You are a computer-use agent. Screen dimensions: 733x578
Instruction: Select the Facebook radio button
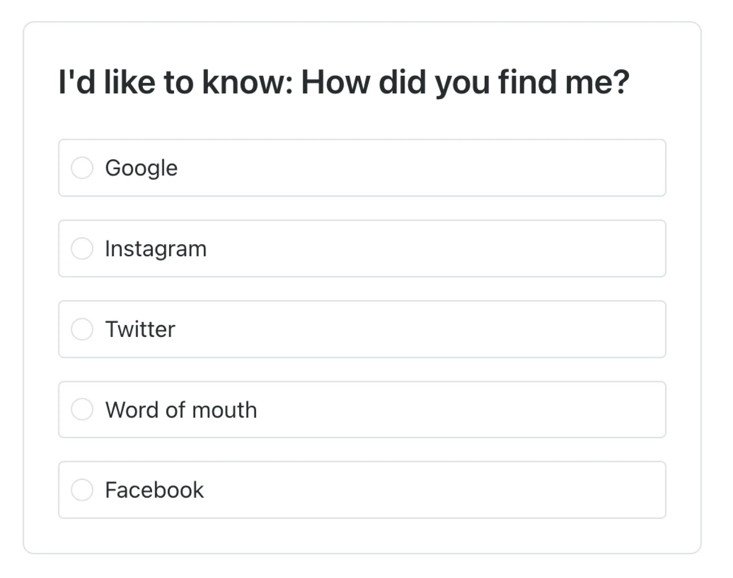pos(82,490)
